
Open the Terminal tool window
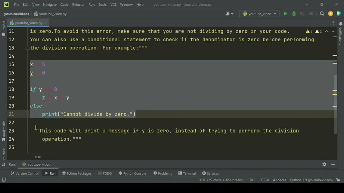187,173
